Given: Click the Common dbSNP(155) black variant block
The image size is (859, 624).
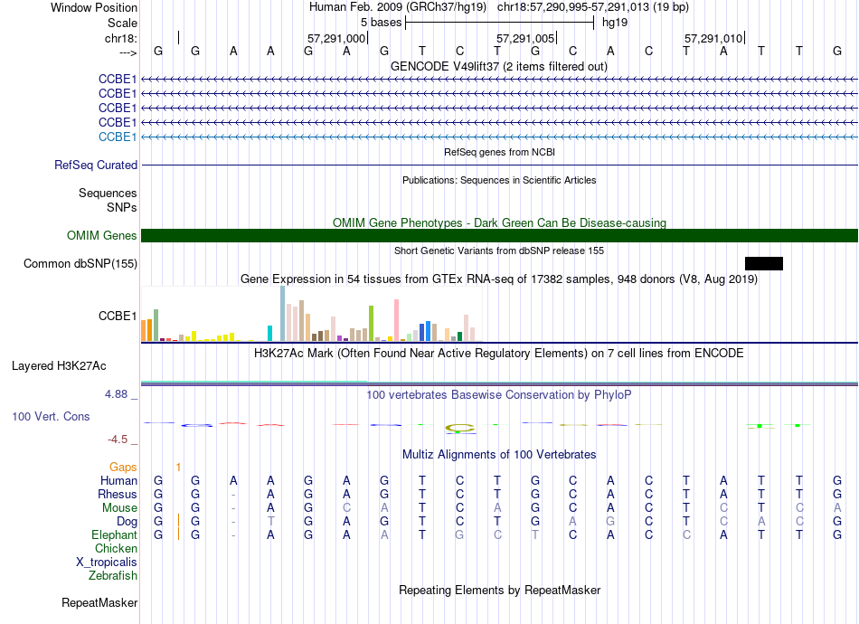Looking at the screenshot, I should tap(764, 263).
